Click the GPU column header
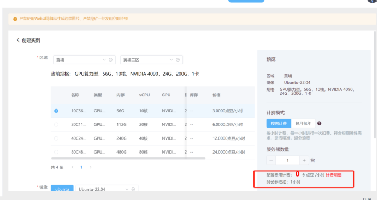 167,95
